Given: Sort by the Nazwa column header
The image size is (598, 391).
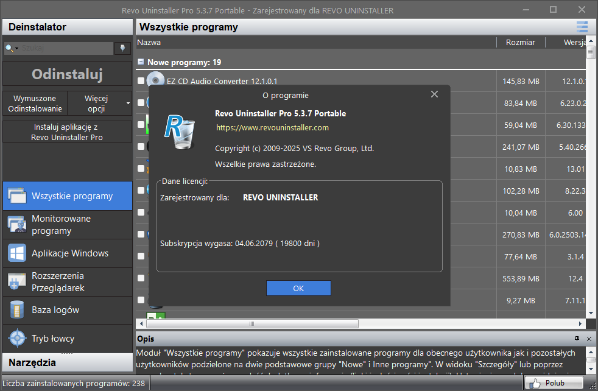Looking at the screenshot, I should coord(316,43).
